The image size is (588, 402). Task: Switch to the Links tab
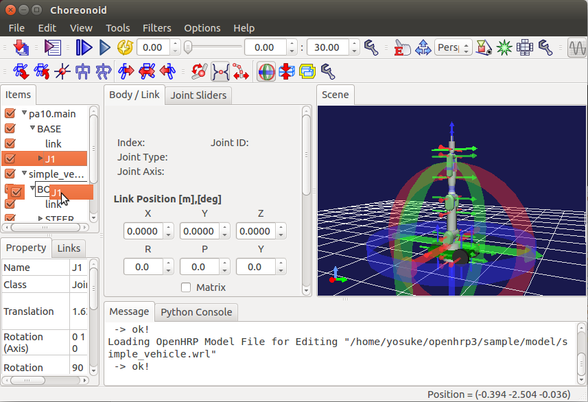[x=69, y=248]
